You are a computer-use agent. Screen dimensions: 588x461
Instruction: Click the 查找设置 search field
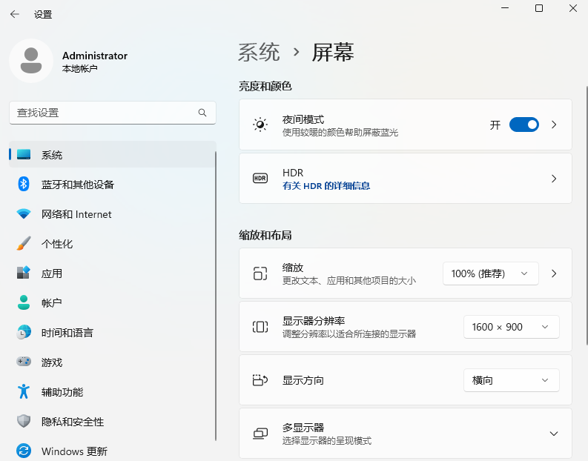(104, 113)
